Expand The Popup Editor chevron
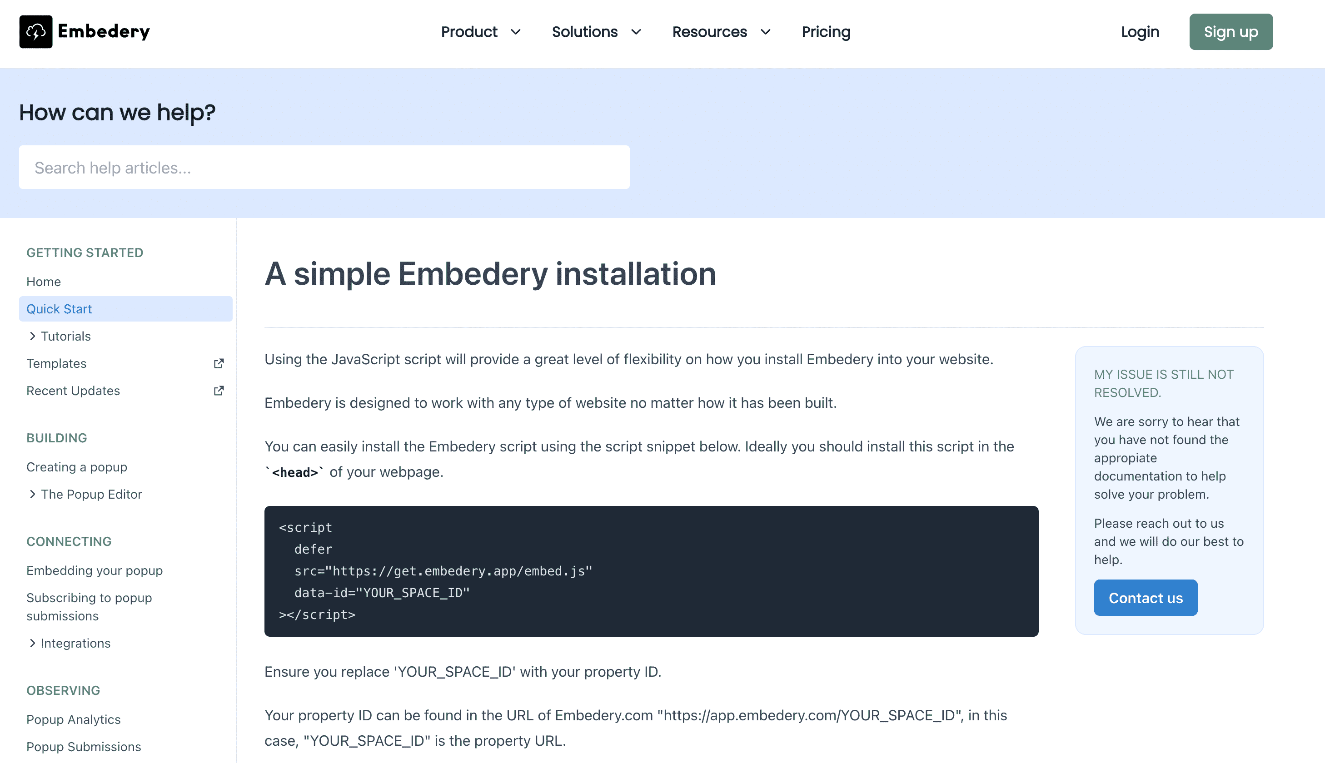 (x=33, y=494)
